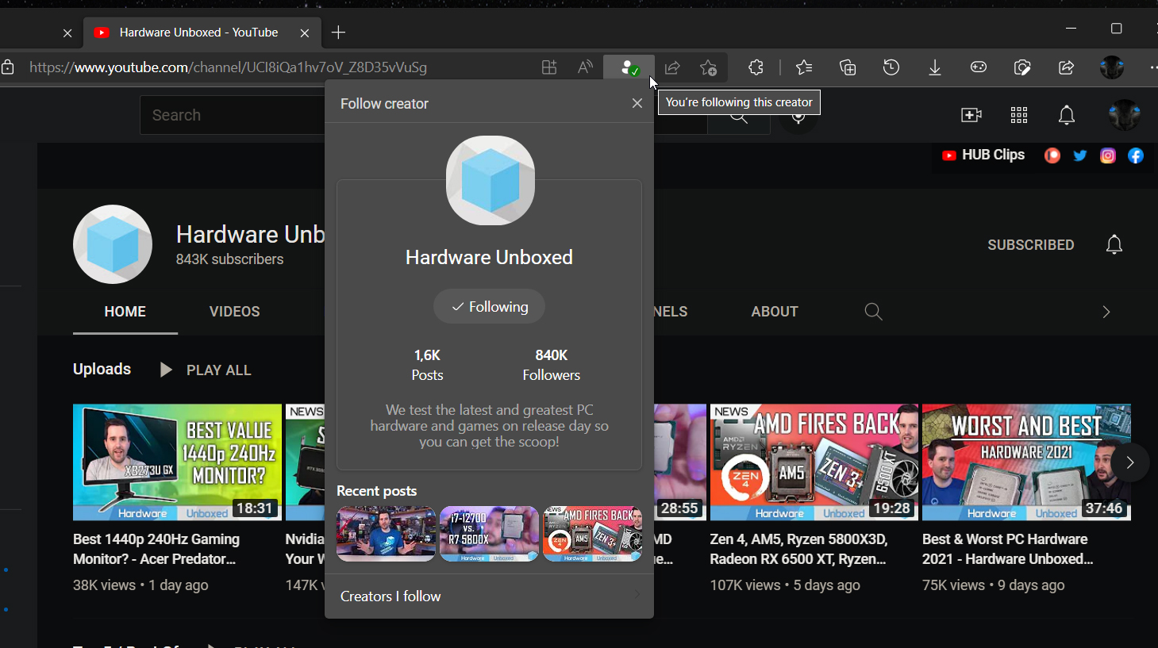Image resolution: width=1158 pixels, height=648 pixels.
Task: Open the YouTube apps grid icon
Action: coord(1019,116)
